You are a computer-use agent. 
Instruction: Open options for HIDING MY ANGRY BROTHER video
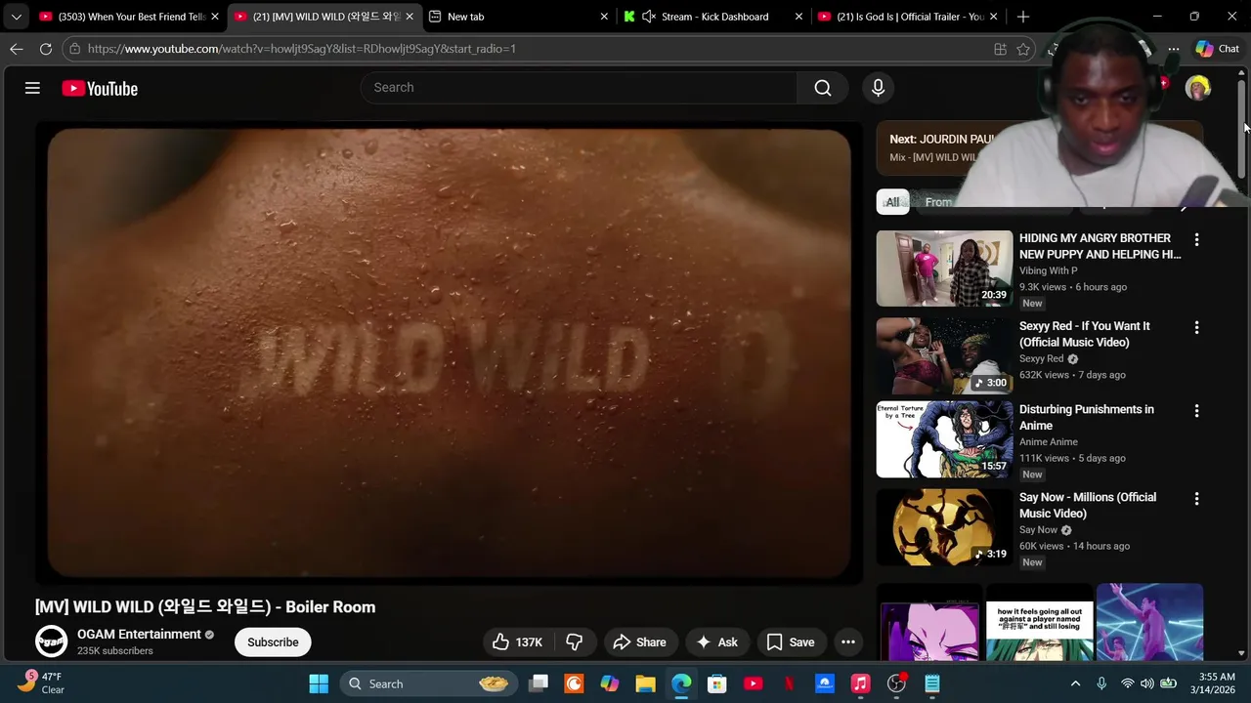click(x=1196, y=239)
